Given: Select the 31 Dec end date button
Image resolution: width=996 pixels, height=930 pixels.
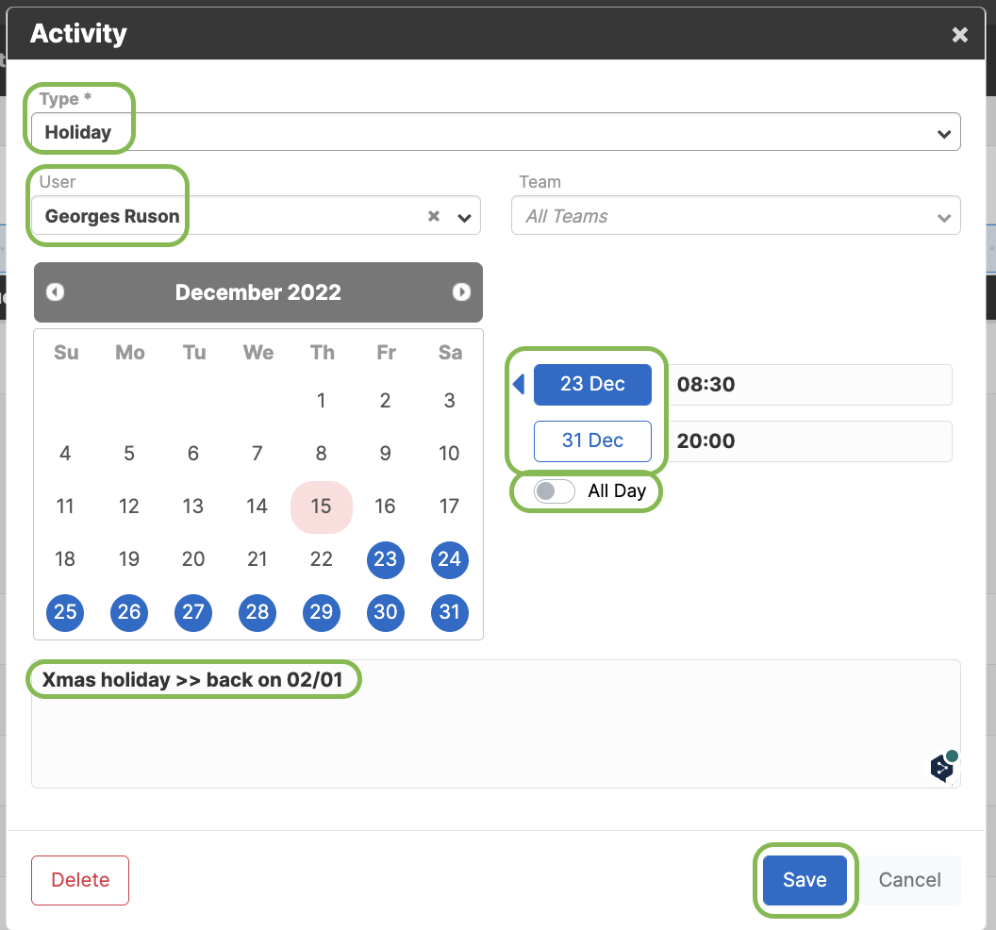Looking at the screenshot, I should point(592,440).
